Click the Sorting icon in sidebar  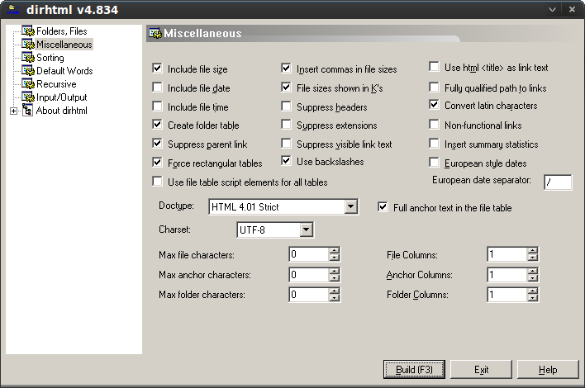click(28, 58)
